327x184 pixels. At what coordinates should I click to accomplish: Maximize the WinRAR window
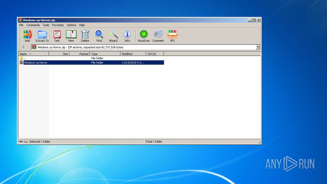coord(254,20)
